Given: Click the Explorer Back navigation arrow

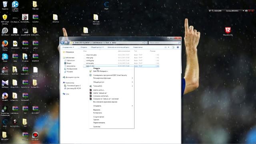Looking at the screenshot, I should pyautogui.click(x=62, y=43).
